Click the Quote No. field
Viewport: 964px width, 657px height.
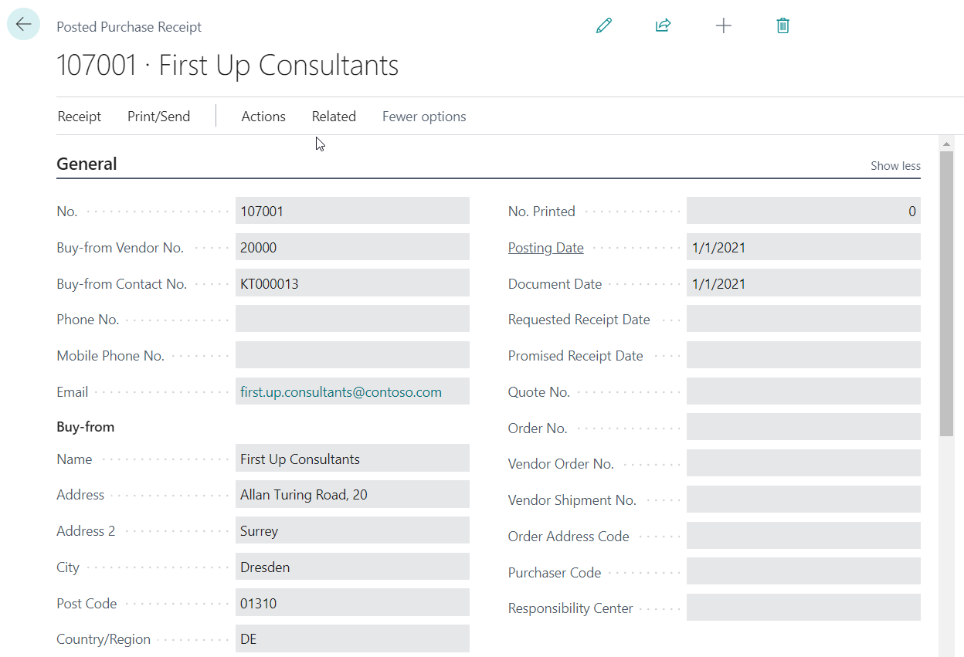click(803, 391)
